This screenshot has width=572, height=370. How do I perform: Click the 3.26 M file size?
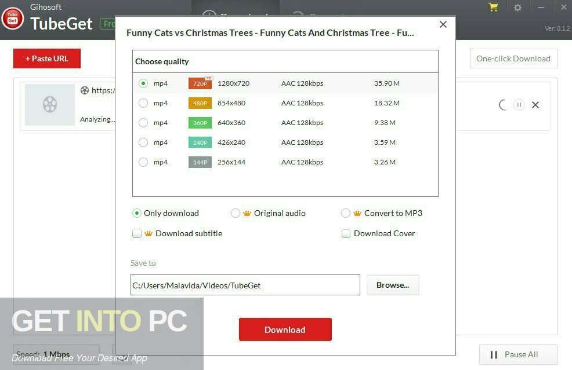pyautogui.click(x=385, y=162)
